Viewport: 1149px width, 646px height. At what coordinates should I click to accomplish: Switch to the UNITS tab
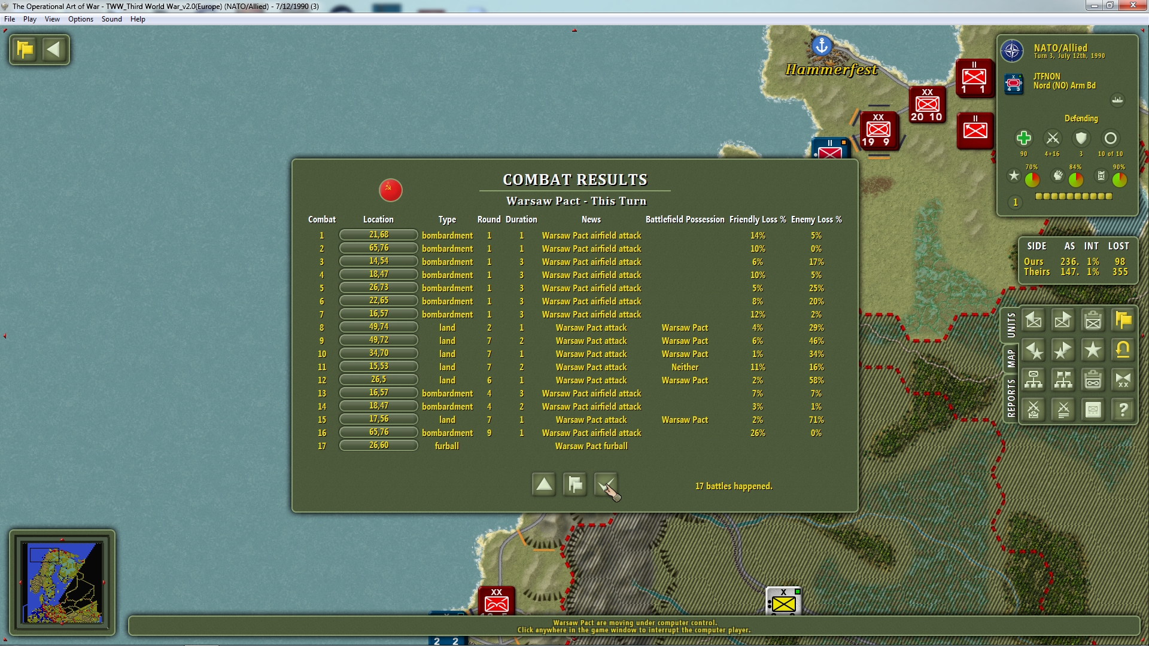click(x=1011, y=325)
